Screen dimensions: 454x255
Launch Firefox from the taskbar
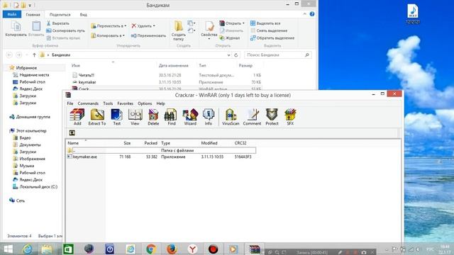[172, 249]
